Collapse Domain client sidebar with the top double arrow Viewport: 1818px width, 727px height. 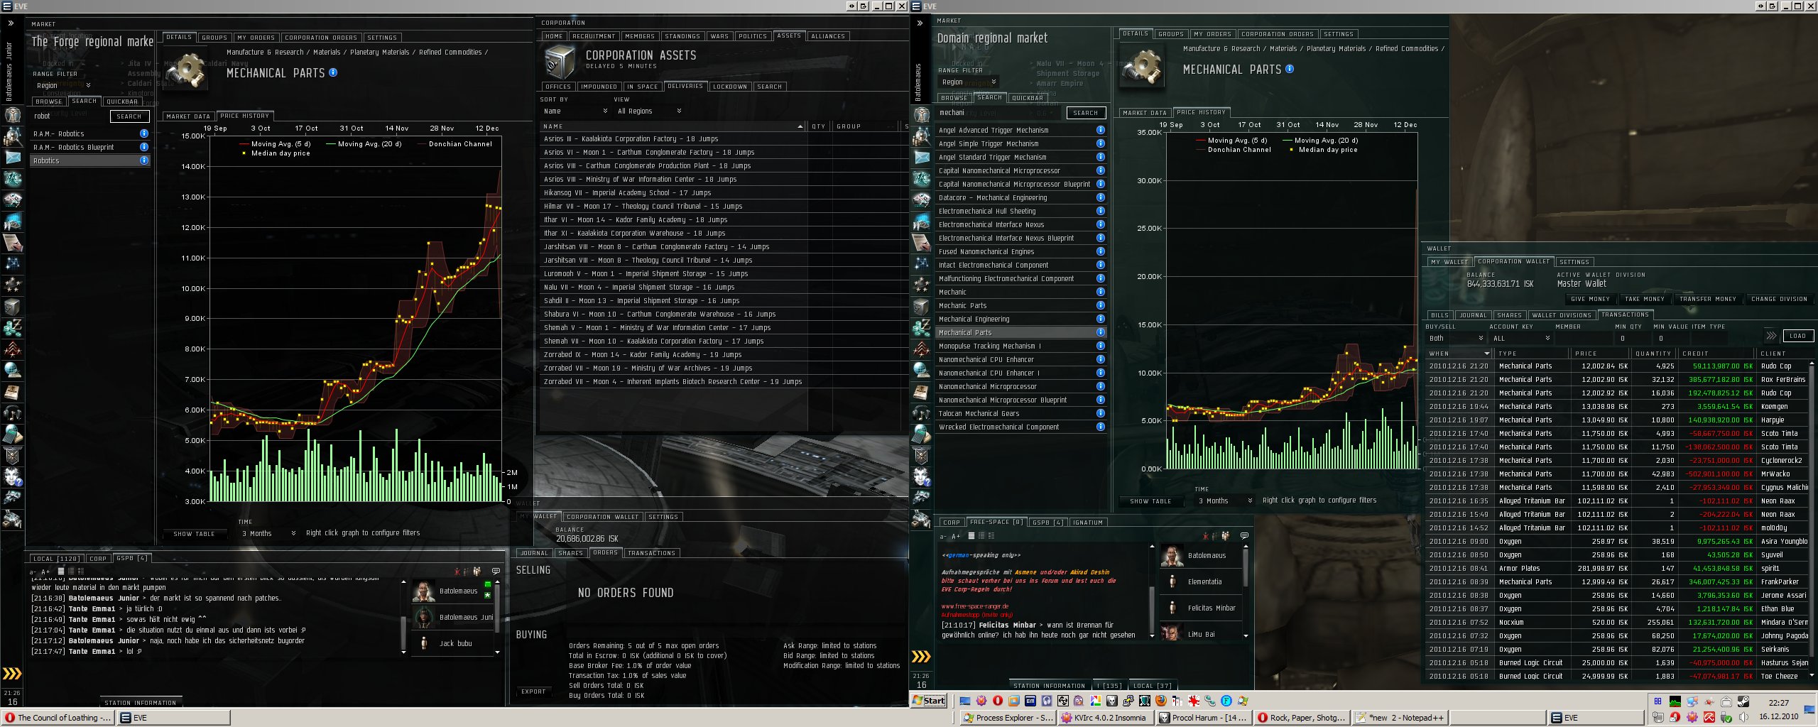920,23
